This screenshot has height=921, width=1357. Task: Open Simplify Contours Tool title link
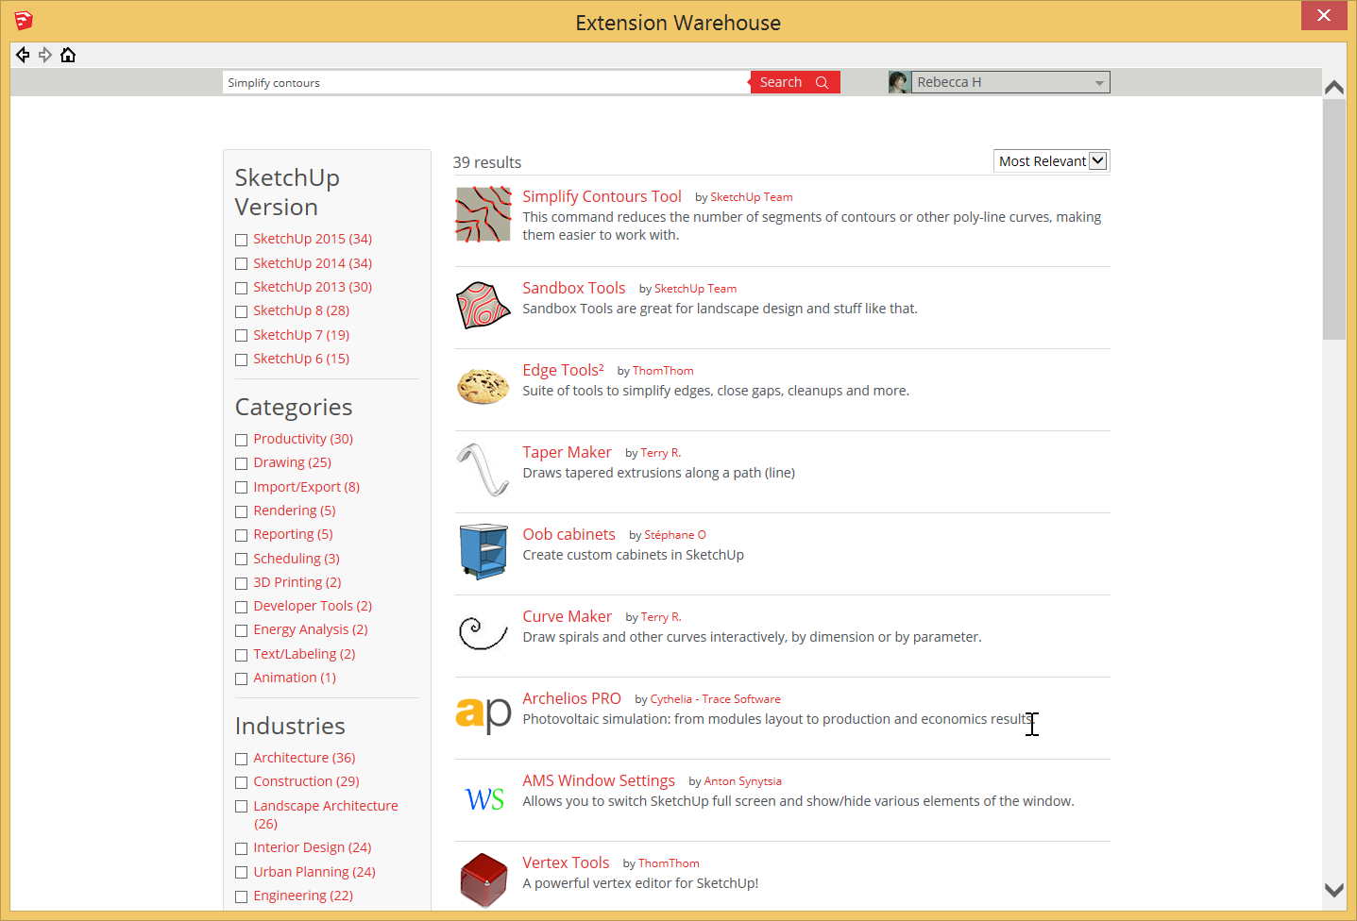tap(602, 196)
